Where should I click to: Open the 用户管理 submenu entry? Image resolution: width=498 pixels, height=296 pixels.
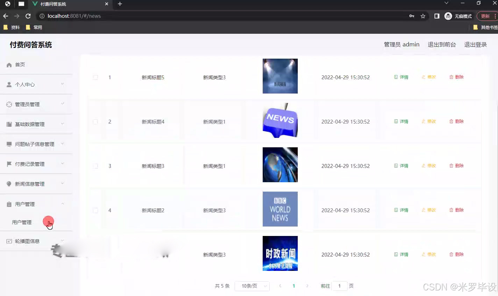pos(22,222)
